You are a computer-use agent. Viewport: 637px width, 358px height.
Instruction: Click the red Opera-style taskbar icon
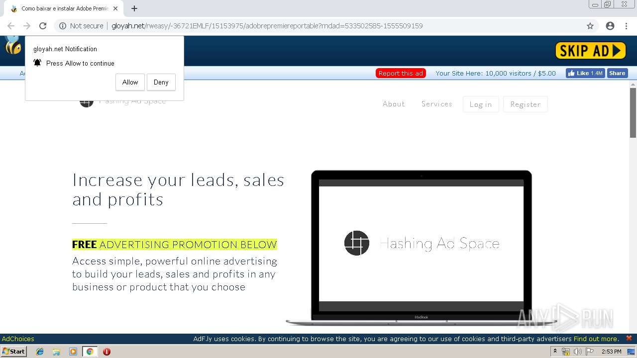point(106,352)
